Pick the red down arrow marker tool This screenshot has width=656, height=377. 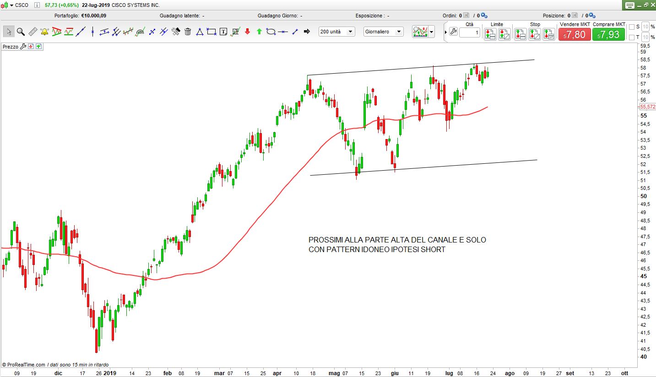[x=248, y=32]
